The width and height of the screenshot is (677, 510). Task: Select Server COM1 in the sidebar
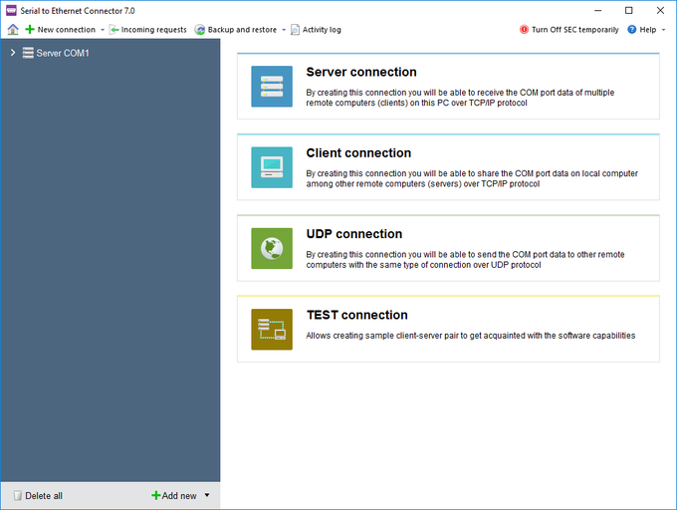[63, 53]
